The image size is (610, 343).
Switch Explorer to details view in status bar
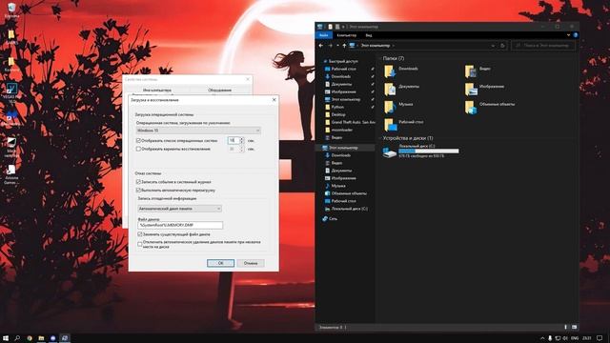566,327
